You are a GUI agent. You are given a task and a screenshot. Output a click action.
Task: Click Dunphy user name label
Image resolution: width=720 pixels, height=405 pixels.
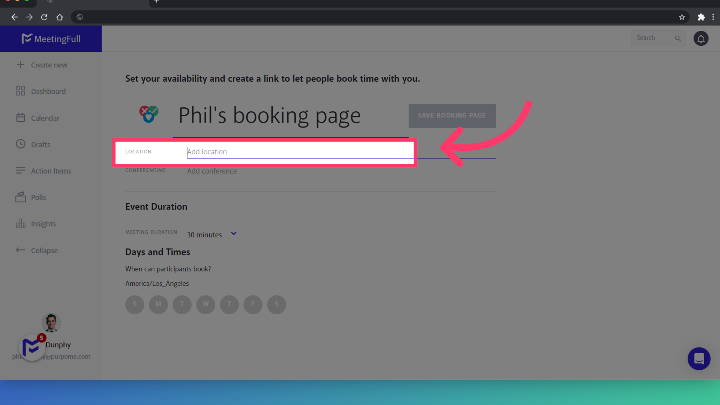(x=58, y=345)
